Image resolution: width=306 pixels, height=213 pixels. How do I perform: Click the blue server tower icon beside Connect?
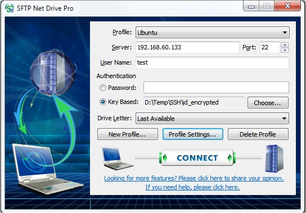point(274,158)
